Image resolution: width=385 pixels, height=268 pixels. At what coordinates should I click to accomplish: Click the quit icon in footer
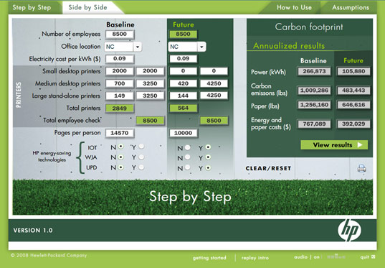(x=374, y=257)
